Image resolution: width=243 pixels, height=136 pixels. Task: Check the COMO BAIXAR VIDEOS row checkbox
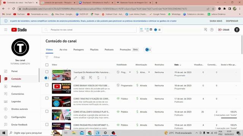[x=47, y=85]
